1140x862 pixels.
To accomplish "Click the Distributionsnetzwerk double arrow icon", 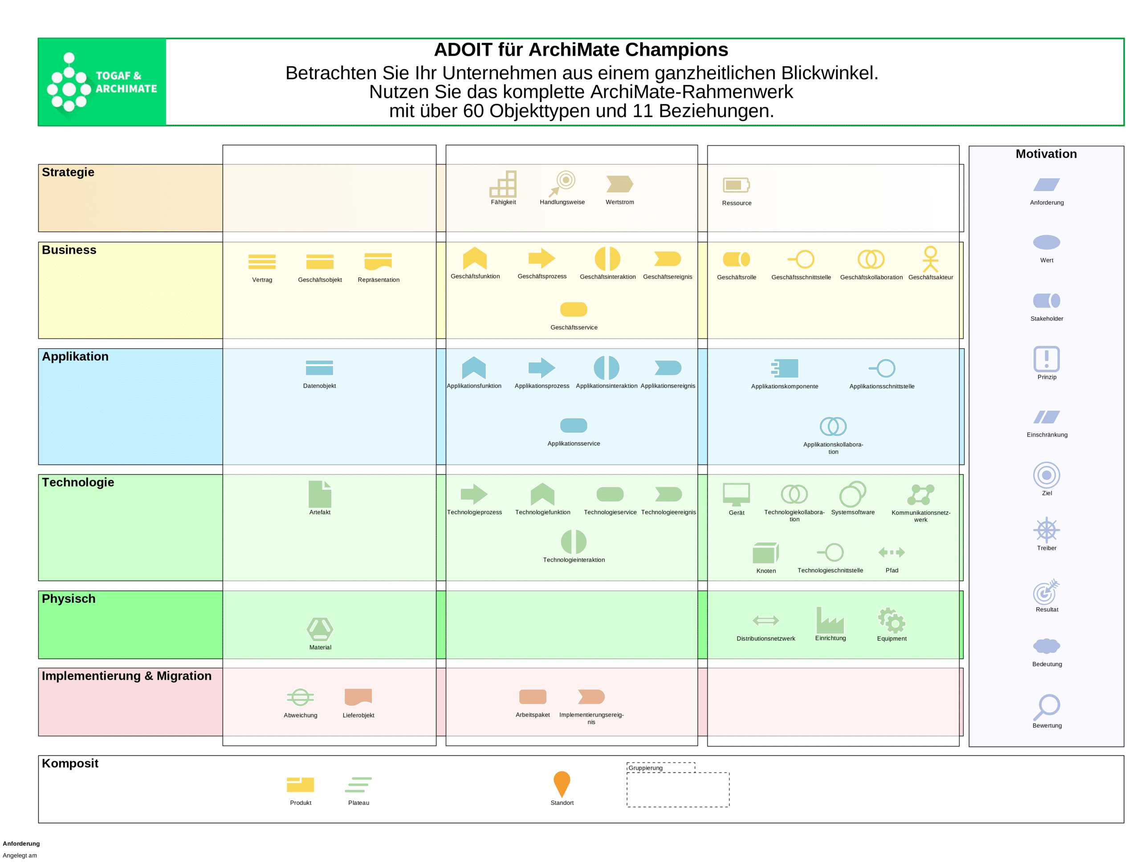I will [x=766, y=620].
